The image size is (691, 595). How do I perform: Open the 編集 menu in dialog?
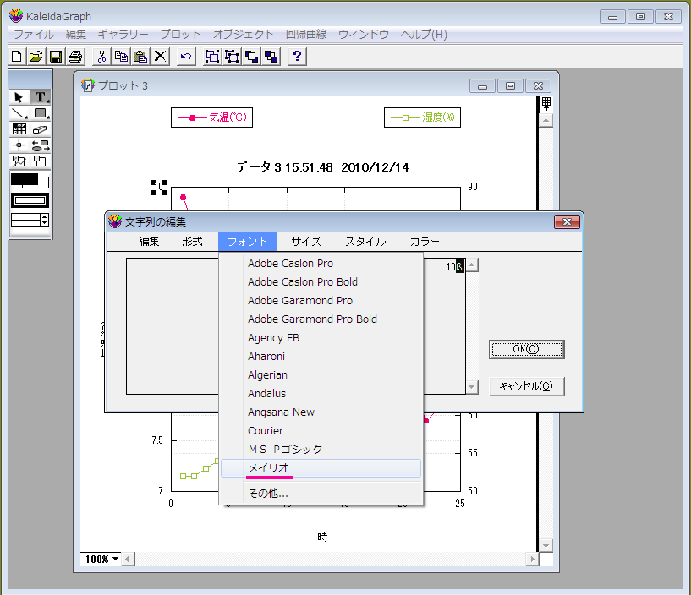149,242
